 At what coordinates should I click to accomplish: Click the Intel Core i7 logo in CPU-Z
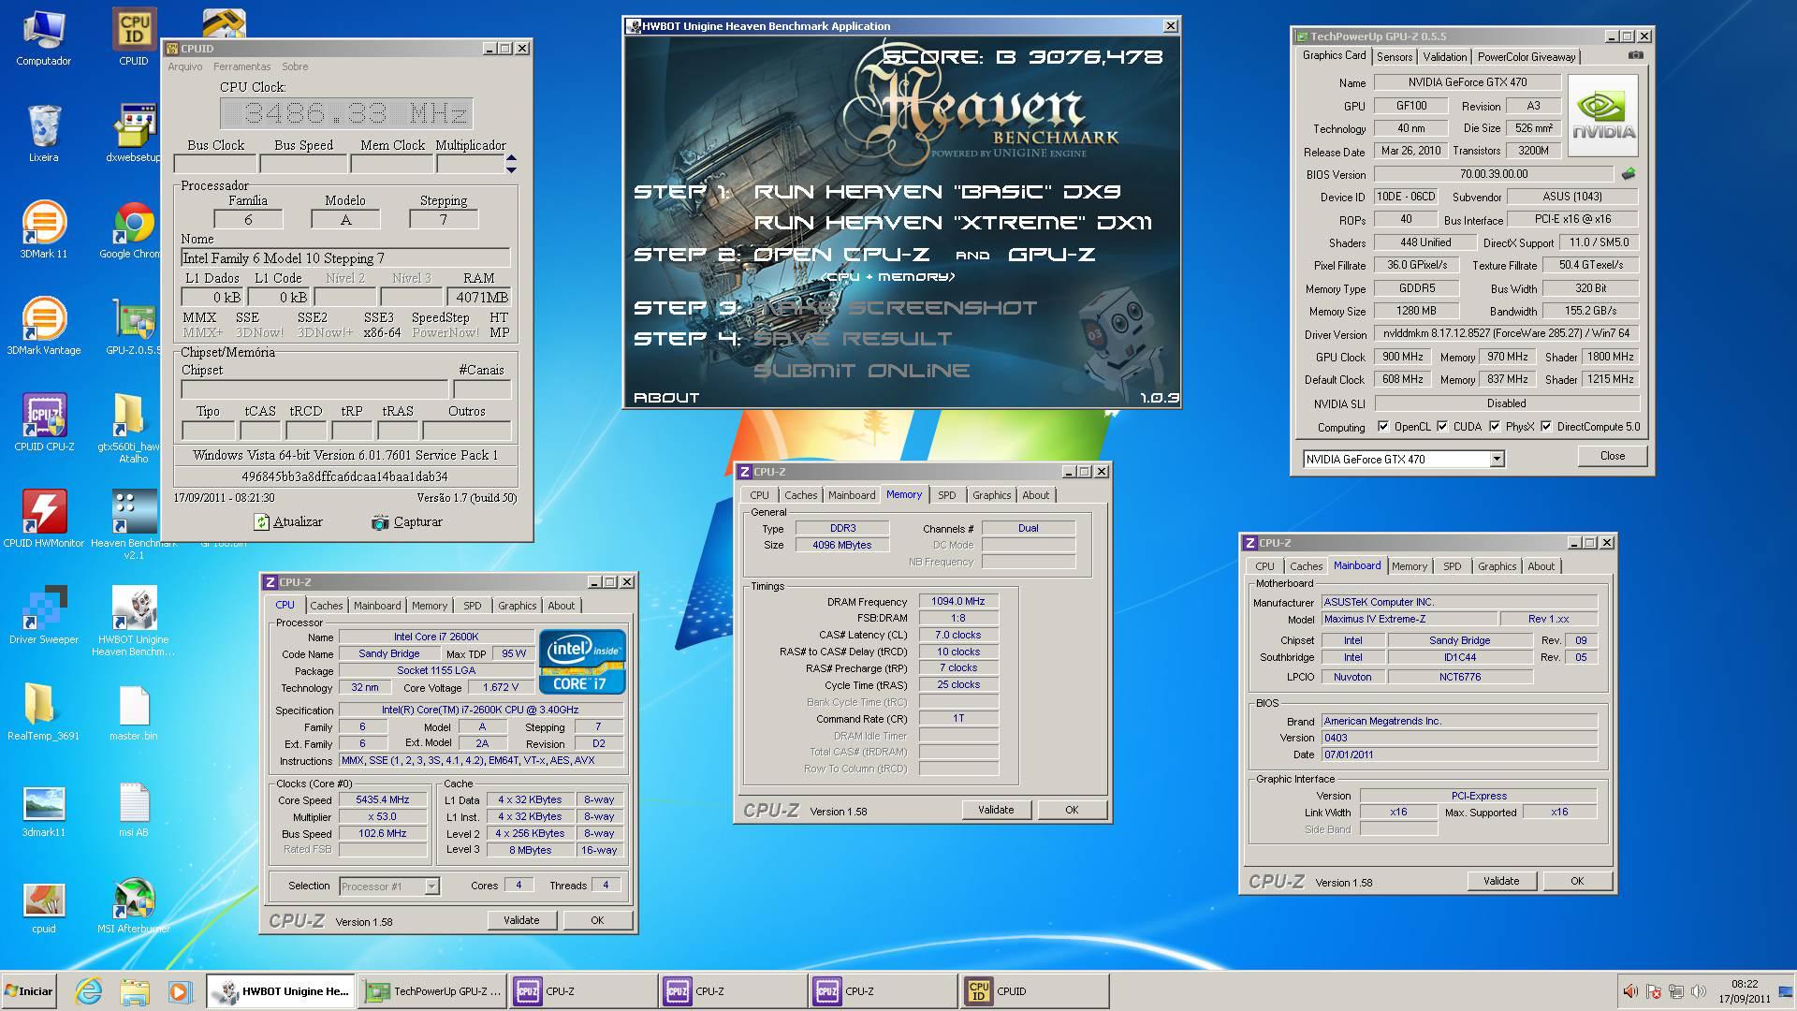point(582,662)
